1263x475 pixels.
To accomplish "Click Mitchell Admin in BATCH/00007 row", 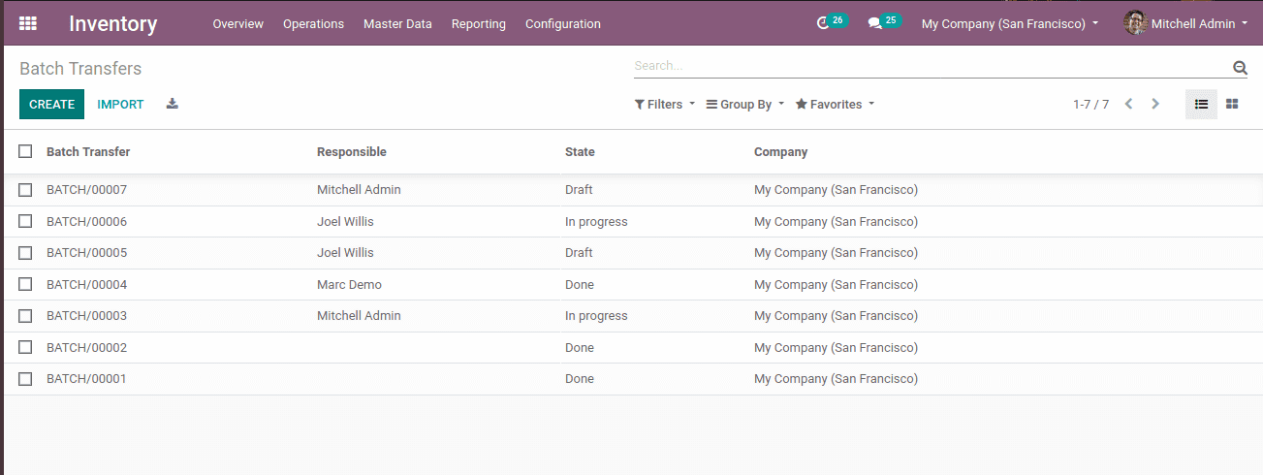I will 359,190.
